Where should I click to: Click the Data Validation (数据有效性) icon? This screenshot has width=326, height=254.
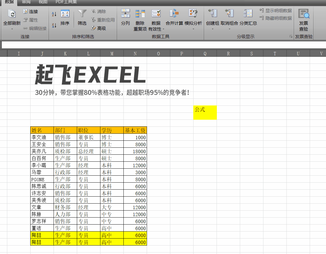point(156,13)
